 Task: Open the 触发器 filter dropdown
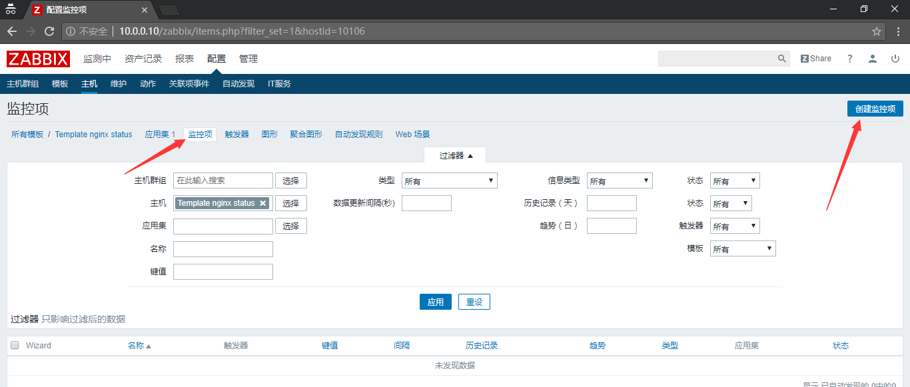coord(735,226)
